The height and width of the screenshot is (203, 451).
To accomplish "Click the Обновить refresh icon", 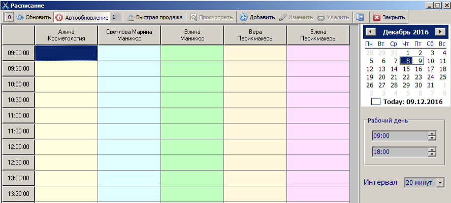I will click(20, 17).
